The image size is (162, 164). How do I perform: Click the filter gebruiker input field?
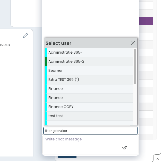pos(90,131)
